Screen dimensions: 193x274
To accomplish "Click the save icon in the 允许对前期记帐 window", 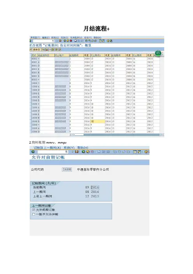I will pos(77,152).
